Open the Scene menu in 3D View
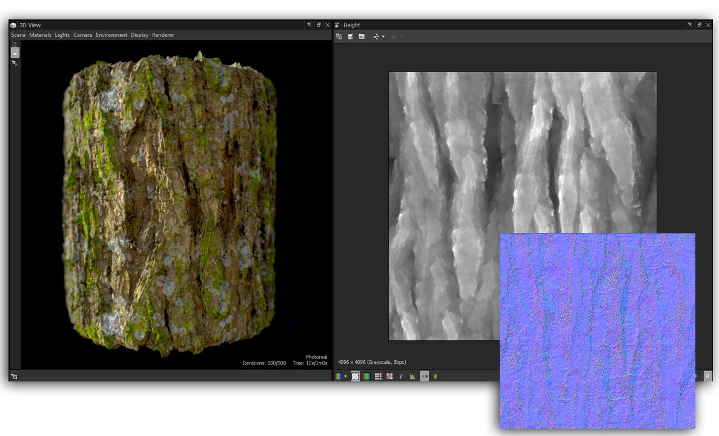 18,35
